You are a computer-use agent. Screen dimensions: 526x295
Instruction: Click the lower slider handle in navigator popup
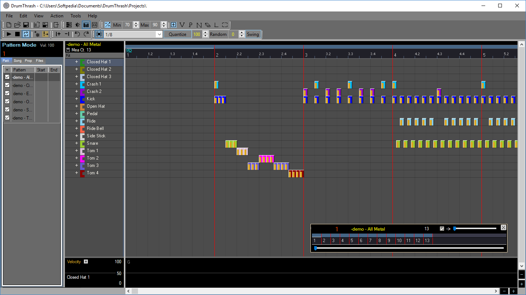click(x=315, y=248)
